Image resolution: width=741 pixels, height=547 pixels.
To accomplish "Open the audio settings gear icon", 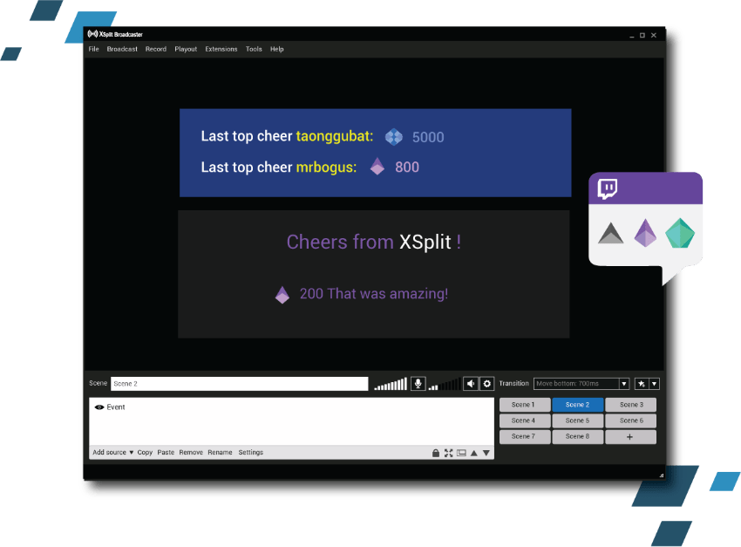I will point(486,383).
